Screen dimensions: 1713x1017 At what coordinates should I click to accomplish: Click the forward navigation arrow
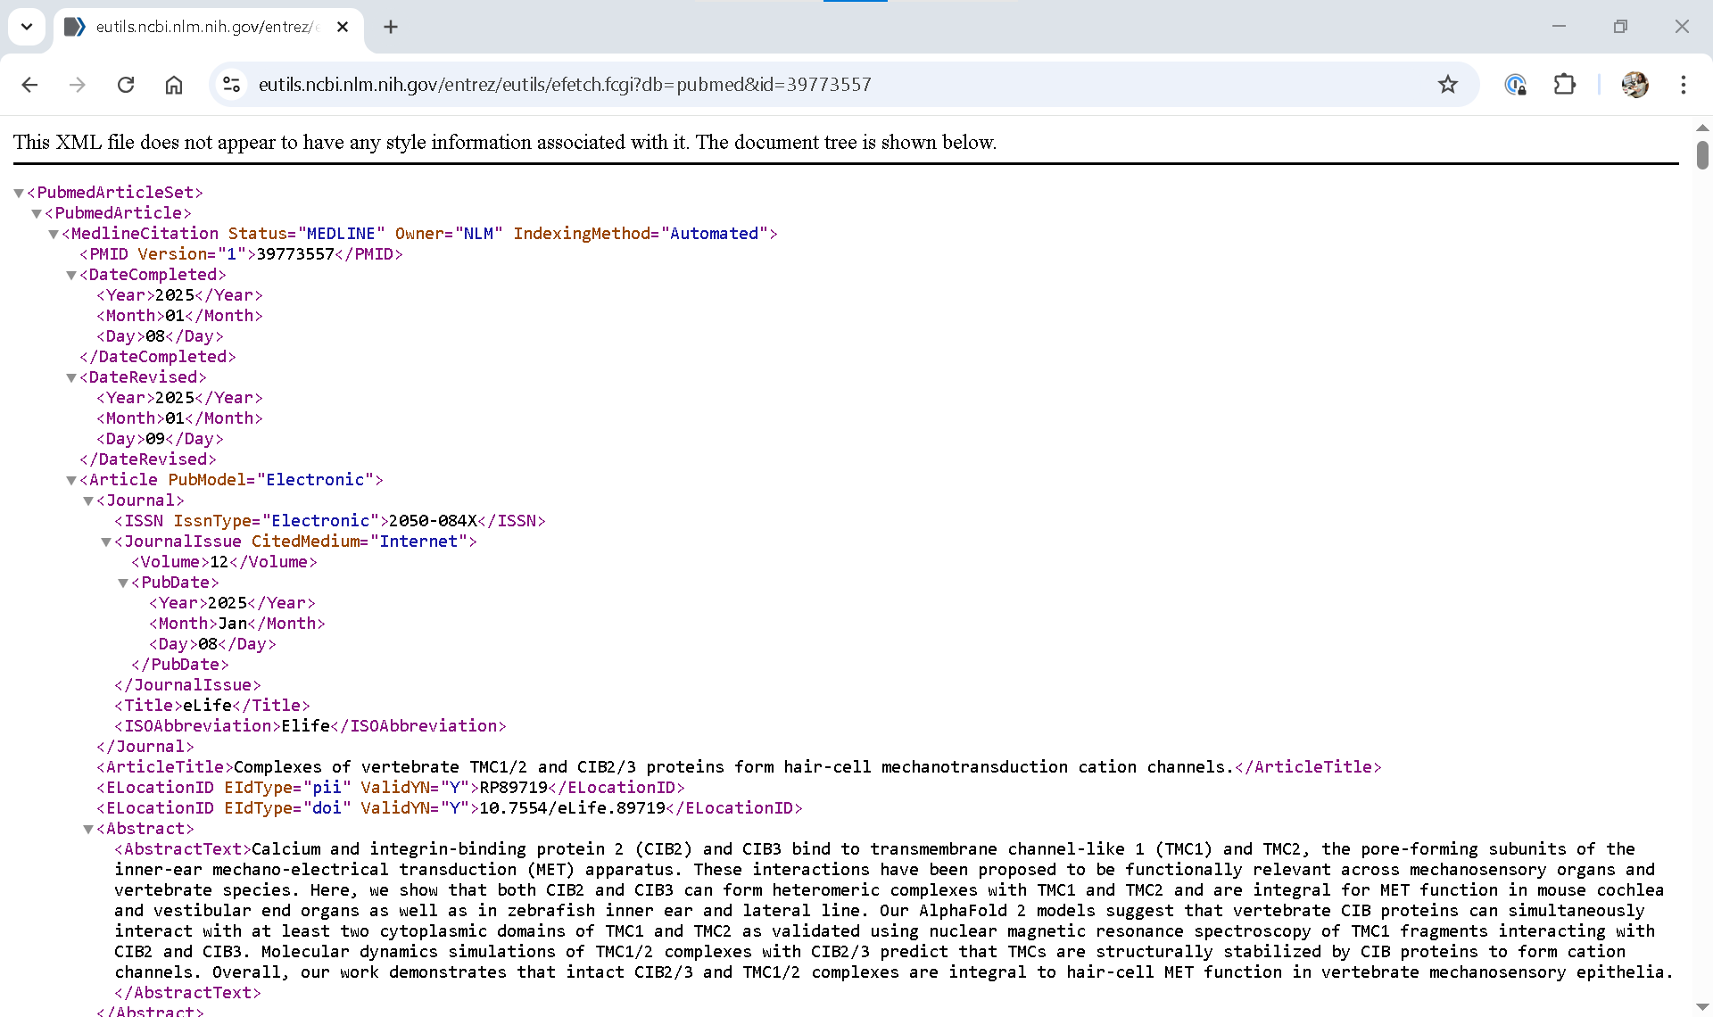point(78,85)
